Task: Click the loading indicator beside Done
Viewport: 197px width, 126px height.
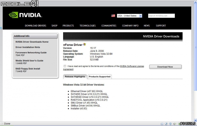Action: tap(2, 124)
